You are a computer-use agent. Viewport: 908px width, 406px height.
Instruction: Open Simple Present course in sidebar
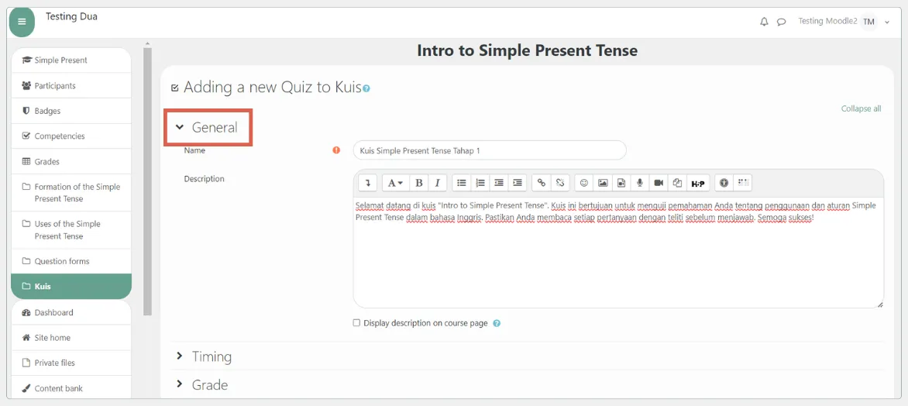pos(71,60)
